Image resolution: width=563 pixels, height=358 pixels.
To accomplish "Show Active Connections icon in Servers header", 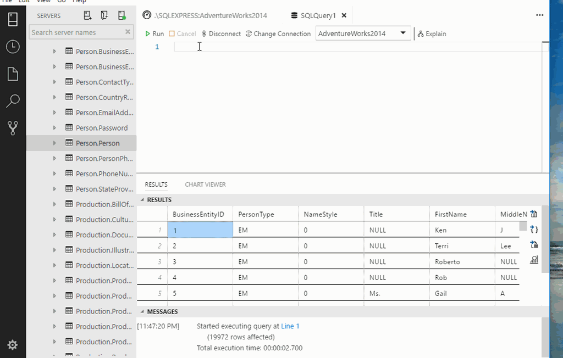I will click(122, 15).
